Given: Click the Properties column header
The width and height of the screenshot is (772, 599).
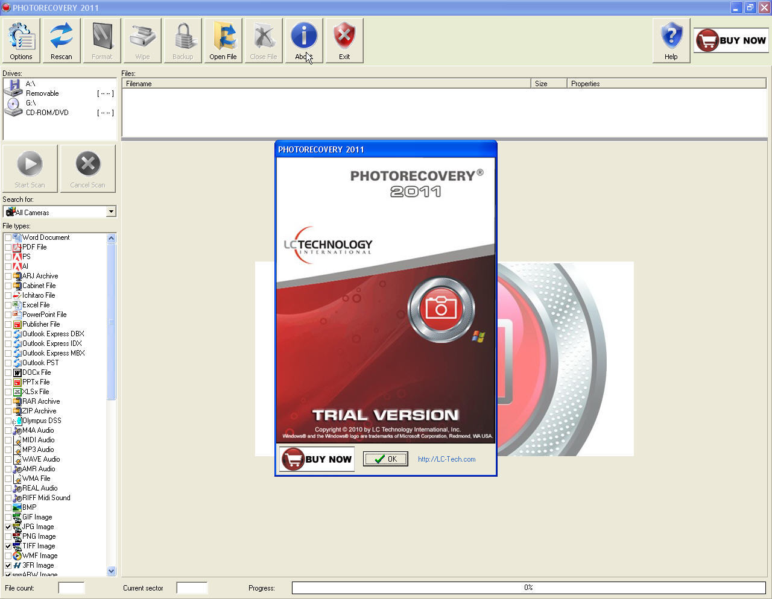Looking at the screenshot, I should pos(667,84).
